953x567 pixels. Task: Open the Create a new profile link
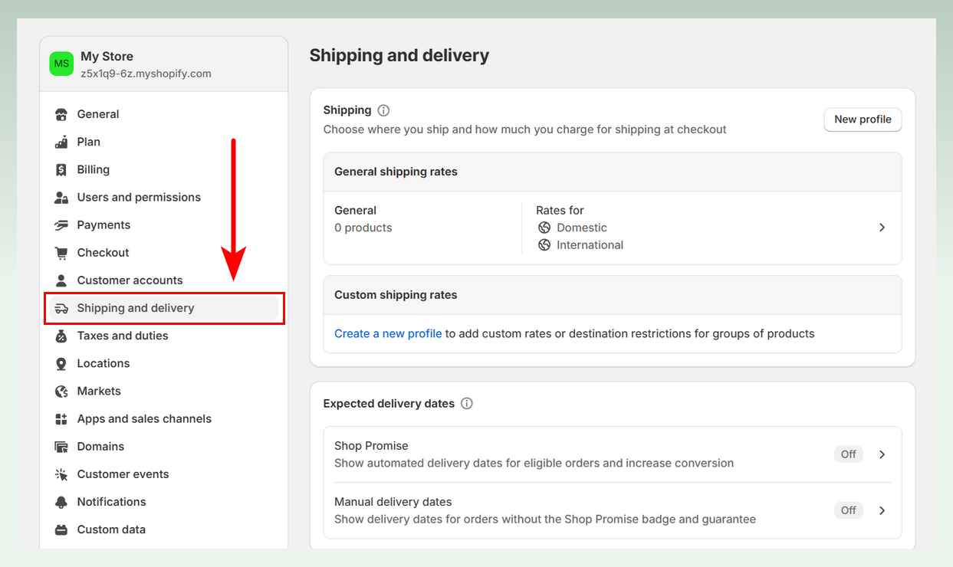[x=387, y=333]
